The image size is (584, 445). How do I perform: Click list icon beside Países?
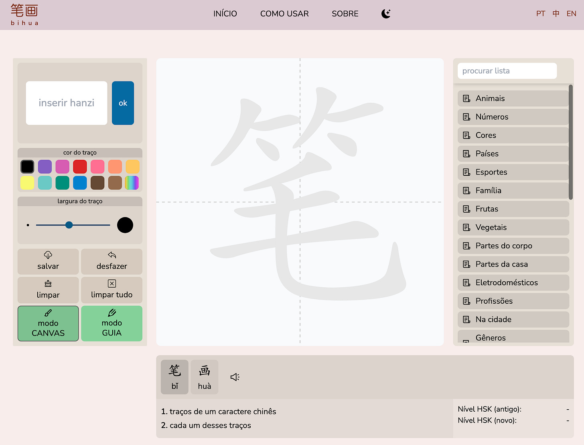466,154
